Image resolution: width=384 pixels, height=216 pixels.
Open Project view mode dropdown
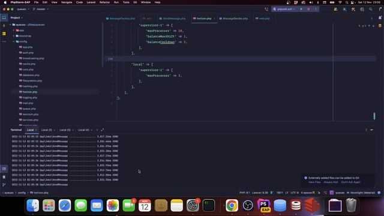point(16,17)
